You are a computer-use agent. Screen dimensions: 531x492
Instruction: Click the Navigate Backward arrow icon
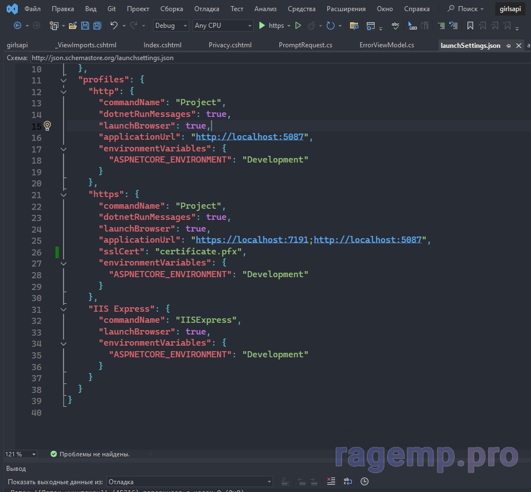(x=17, y=26)
